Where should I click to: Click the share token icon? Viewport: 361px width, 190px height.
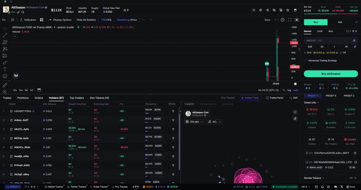pyautogui.click(x=267, y=10)
